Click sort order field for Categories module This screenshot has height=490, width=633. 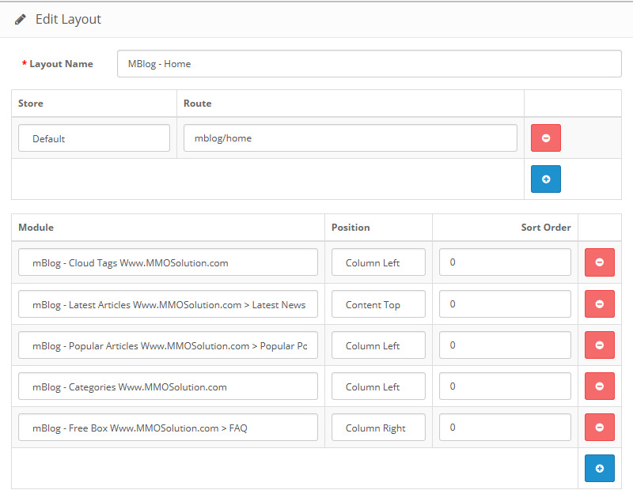coord(505,386)
